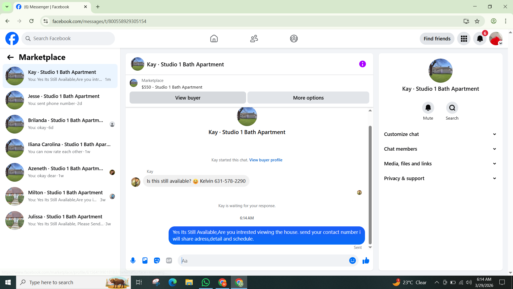Click the Chrome profile icon

[x=493, y=21]
